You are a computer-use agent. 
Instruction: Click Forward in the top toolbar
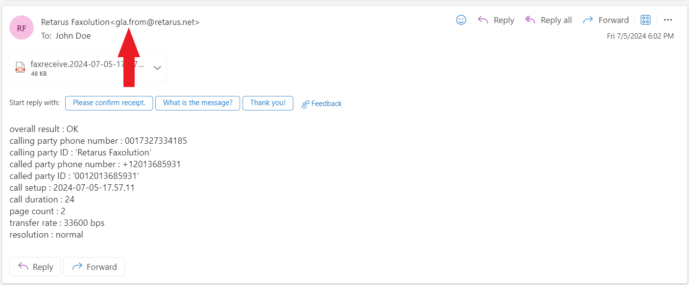click(606, 20)
